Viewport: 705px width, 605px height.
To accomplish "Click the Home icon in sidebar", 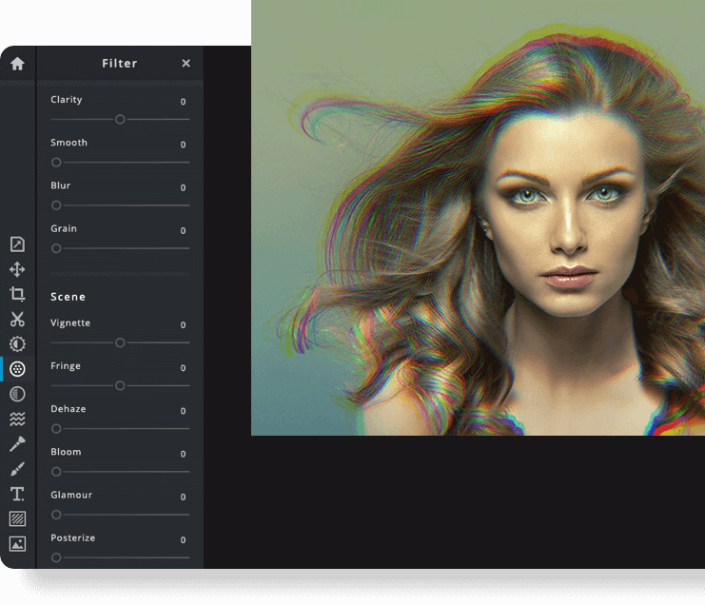I will click(17, 64).
